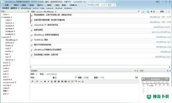Image resolution: width=172 pixels, height=103 pixels.
Task: Save the new item with the floppy disk icon
Action: (136, 77)
